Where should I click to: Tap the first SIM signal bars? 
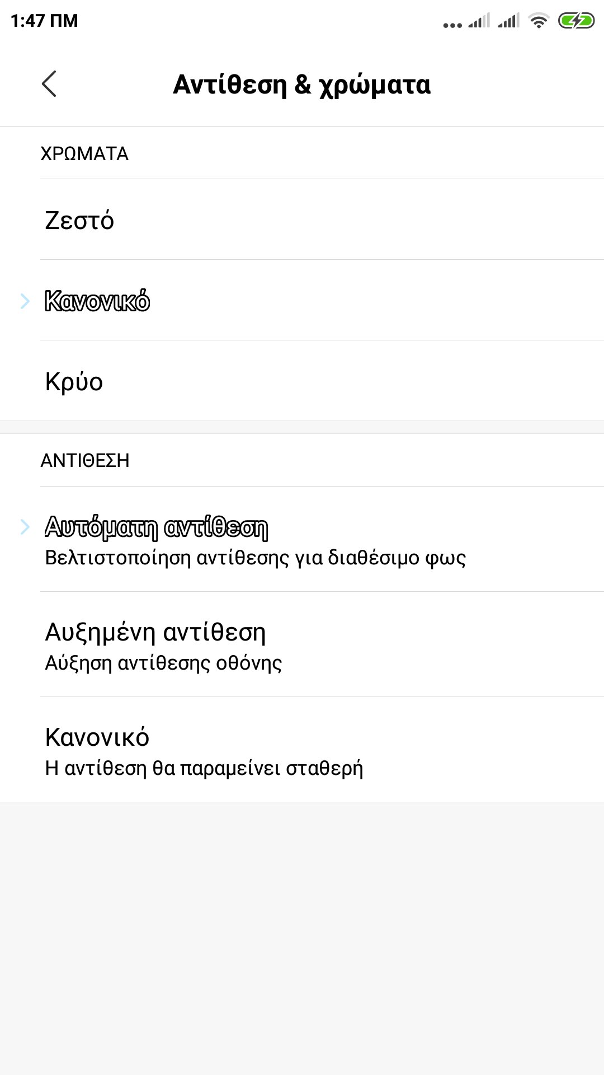tap(479, 21)
